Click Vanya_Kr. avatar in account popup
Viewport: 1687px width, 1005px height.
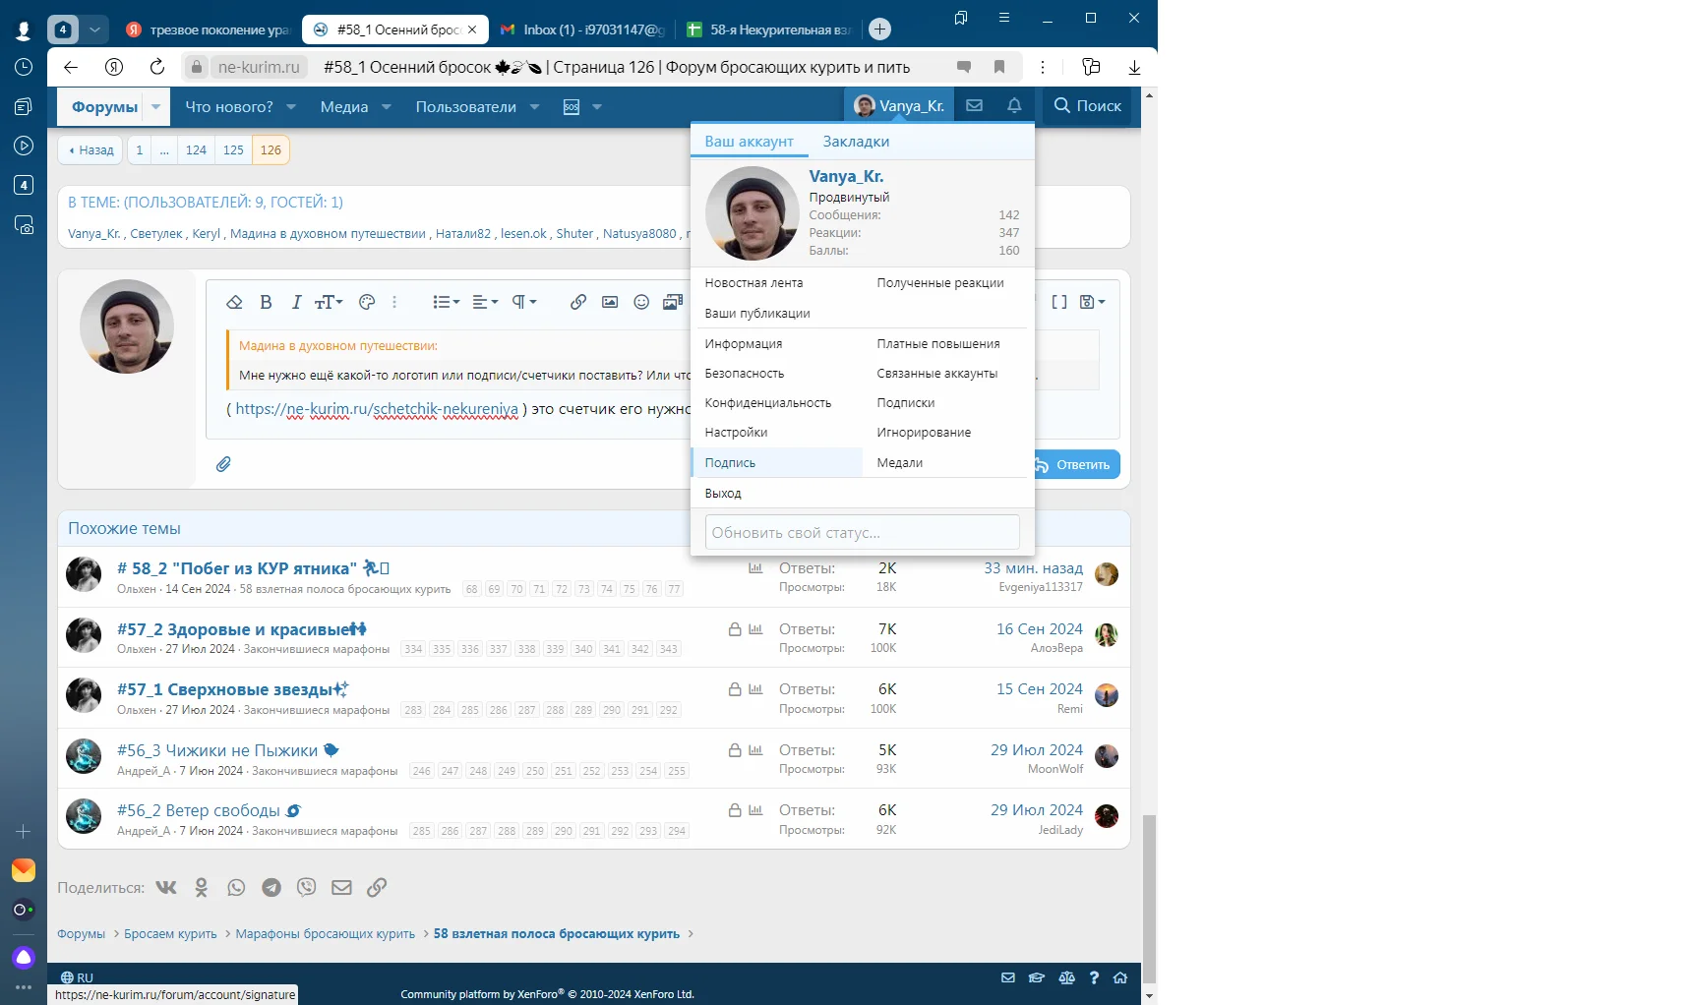(753, 213)
